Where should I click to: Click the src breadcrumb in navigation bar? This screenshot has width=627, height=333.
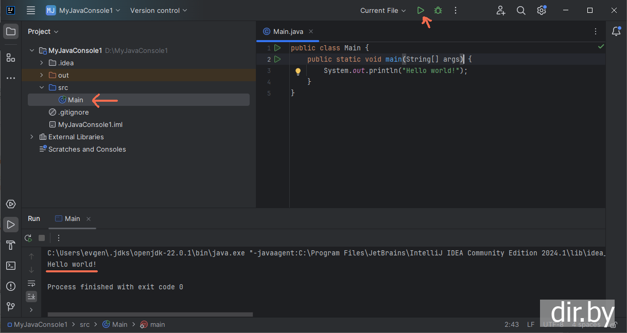[84, 324]
